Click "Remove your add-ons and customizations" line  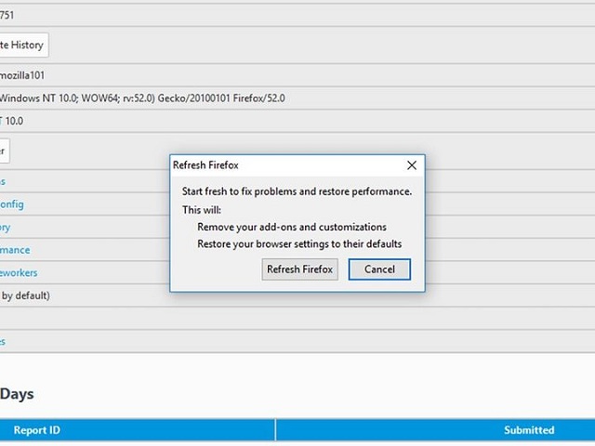[292, 227]
